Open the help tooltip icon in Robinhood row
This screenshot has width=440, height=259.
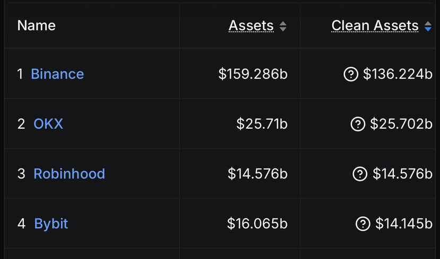tap(360, 174)
